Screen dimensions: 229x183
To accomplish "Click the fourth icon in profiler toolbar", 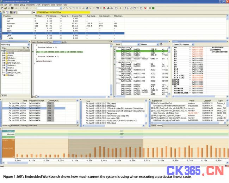I will tap(14, 13).
